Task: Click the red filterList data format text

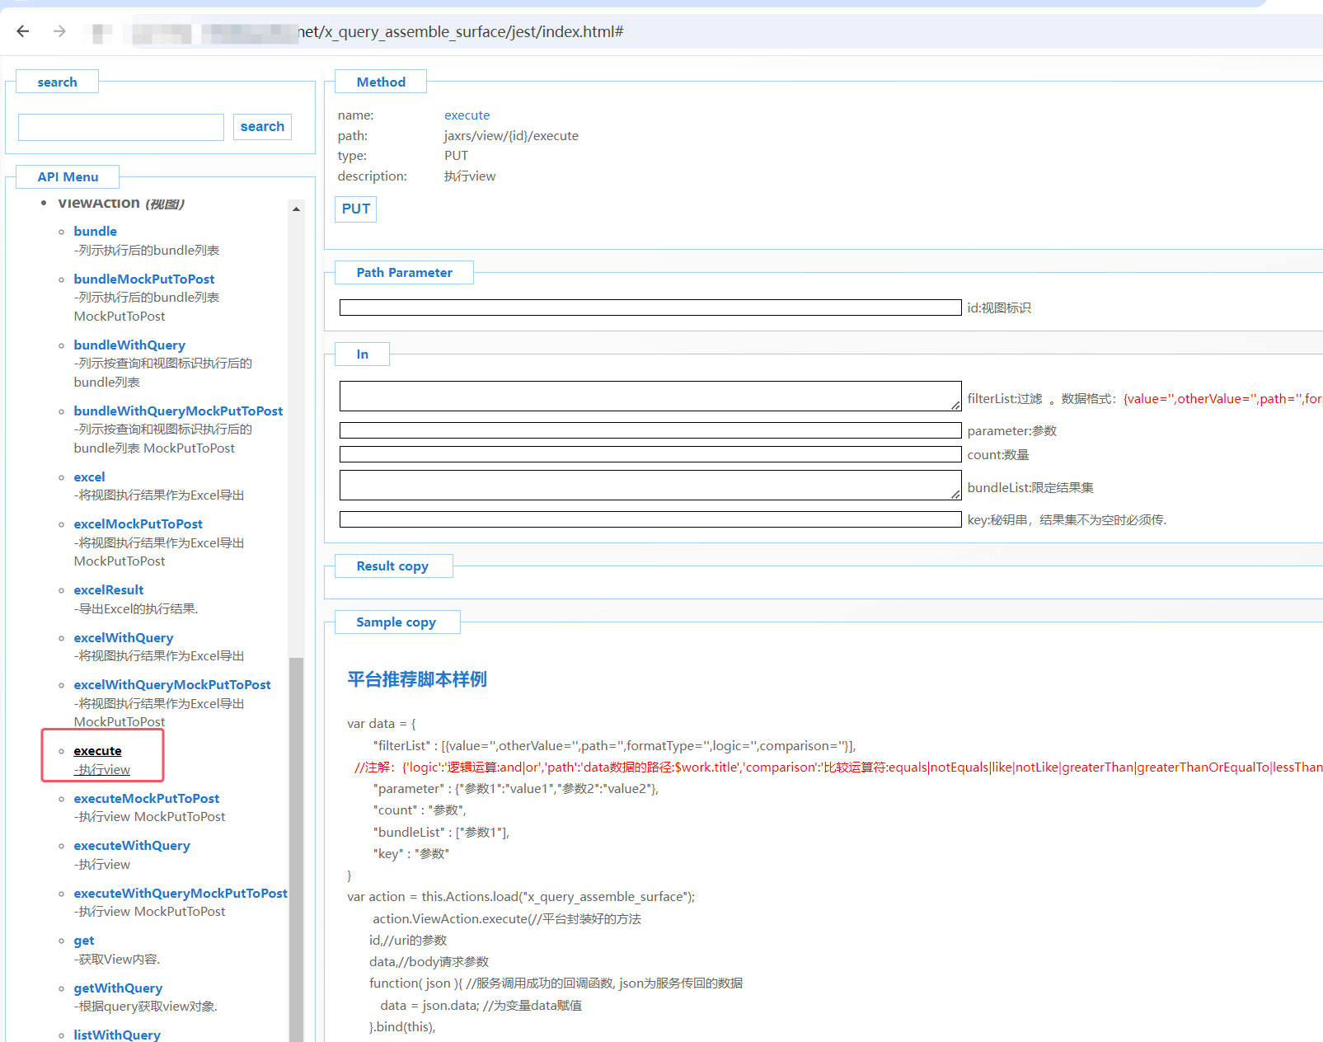Action: pyautogui.click(x=1223, y=399)
